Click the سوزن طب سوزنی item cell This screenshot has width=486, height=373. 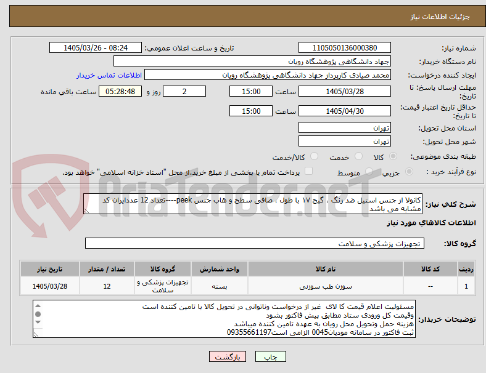(x=326, y=286)
